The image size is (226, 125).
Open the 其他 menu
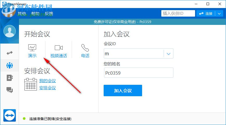[x=22, y=13]
